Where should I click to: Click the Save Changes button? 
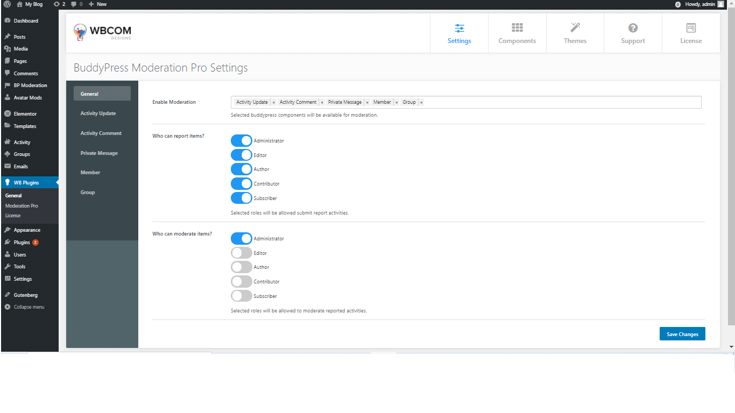(x=682, y=334)
